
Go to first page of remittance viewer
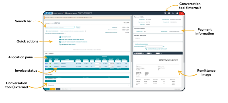154,53
